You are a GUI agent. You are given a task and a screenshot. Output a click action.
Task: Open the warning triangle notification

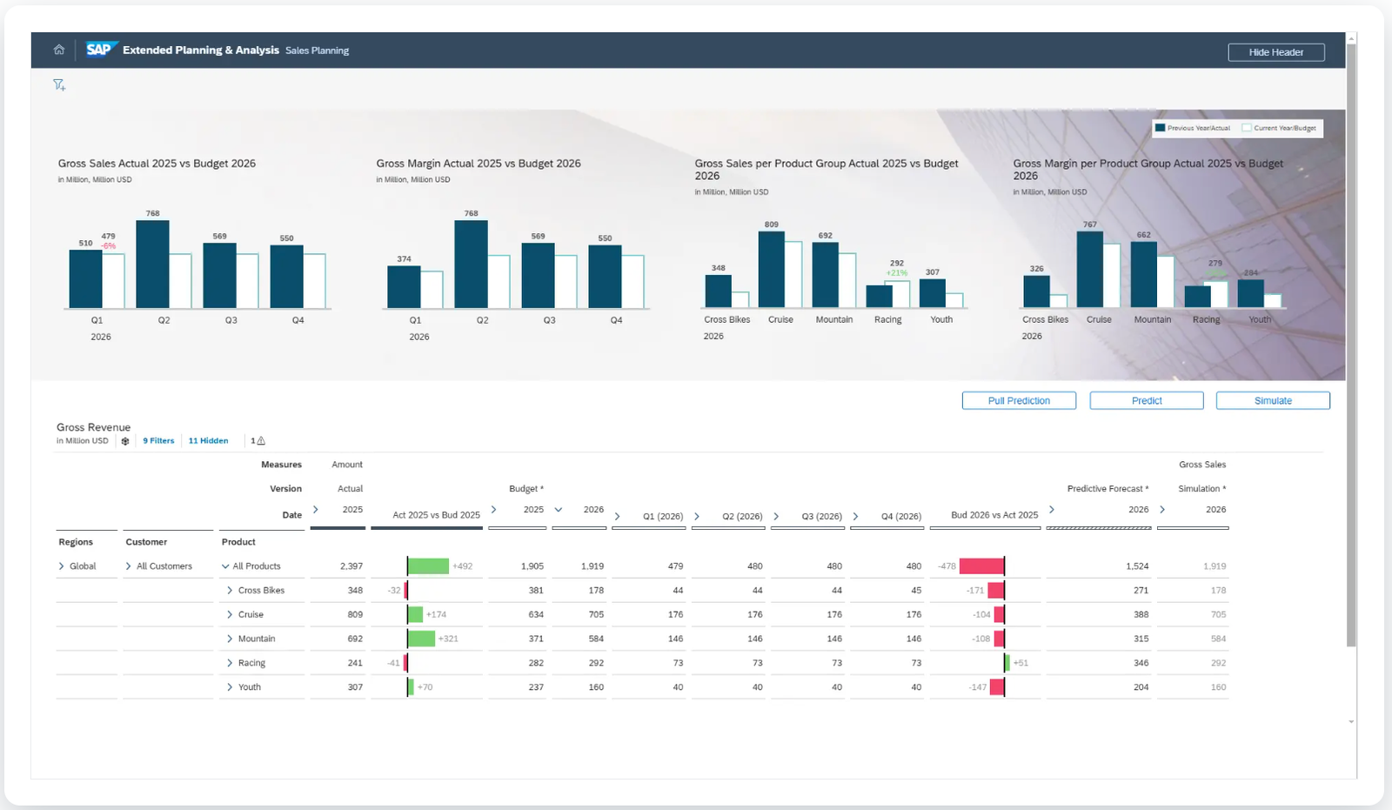pos(260,441)
